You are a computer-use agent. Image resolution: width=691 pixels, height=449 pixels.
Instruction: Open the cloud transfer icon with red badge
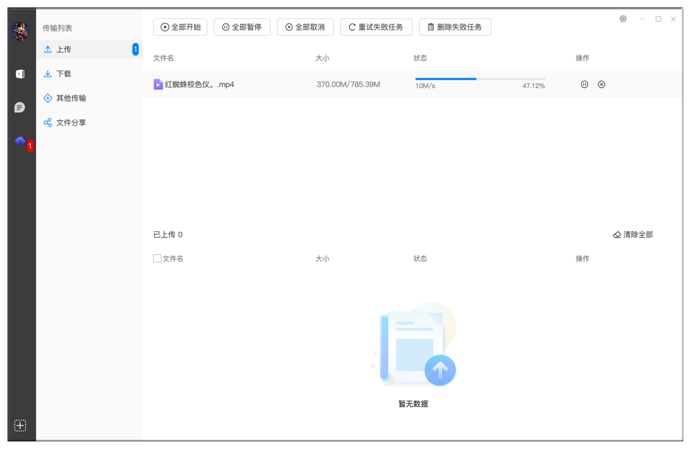(x=20, y=141)
